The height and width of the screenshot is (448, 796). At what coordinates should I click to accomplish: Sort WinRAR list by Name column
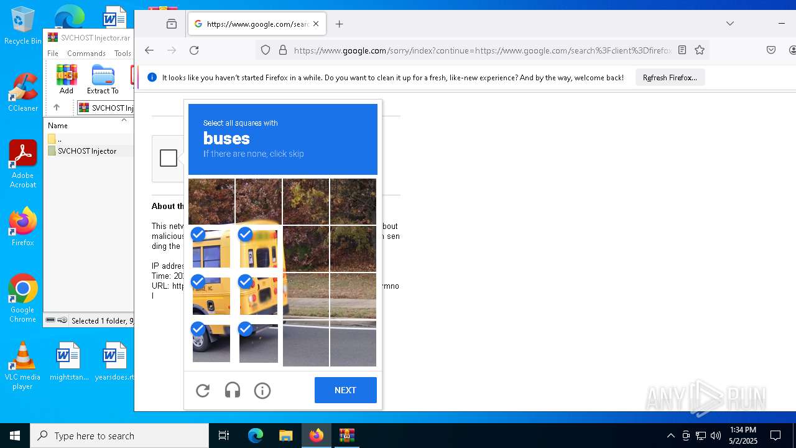(x=58, y=125)
